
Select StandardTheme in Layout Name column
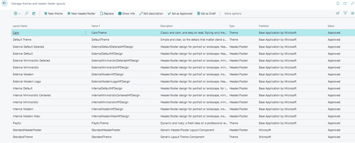tap(23, 137)
